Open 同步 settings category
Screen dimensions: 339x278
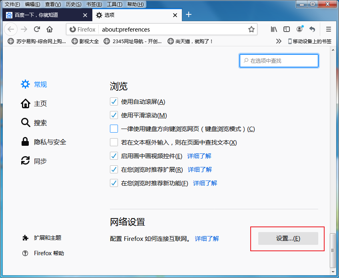pos(34,161)
